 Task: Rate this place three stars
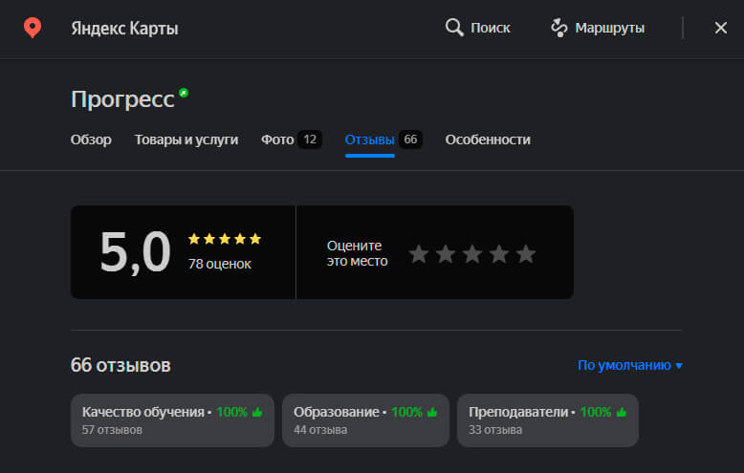point(472,254)
